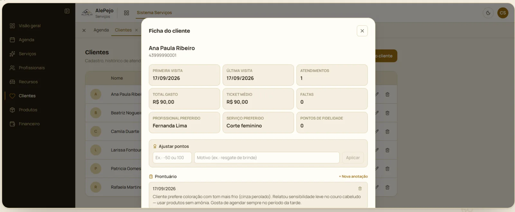Viewport: 515px width, 212px height.
Task: Click the Total gasto R$ 90,00 card
Action: pyautogui.click(x=184, y=99)
